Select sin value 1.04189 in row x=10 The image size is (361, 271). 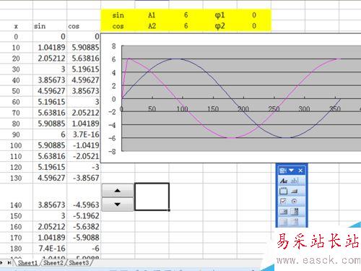tap(50, 48)
